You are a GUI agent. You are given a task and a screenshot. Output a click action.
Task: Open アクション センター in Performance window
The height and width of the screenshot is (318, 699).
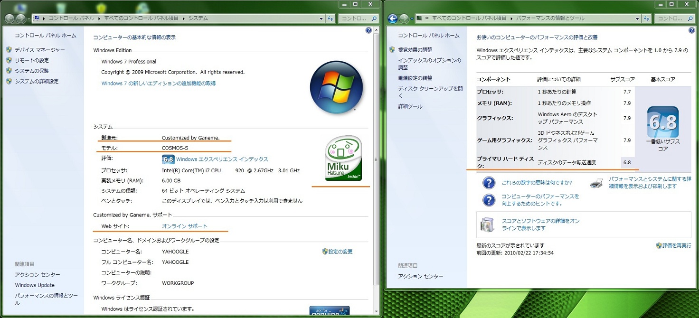421,276
